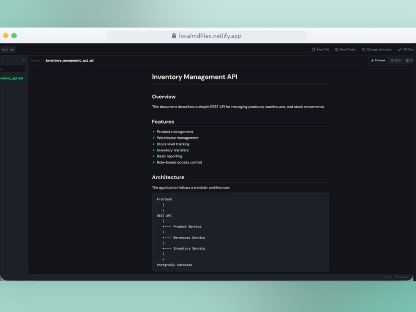Click the "Koren" breadcrumb folder
The width and height of the screenshot is (416, 312).
(x=35, y=61)
